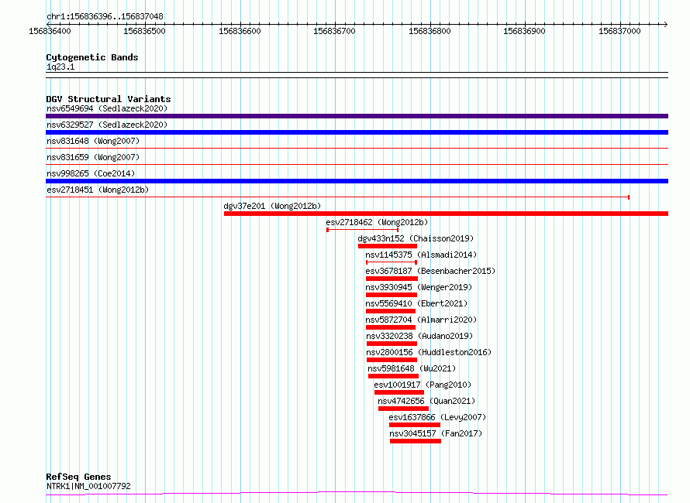690x503 pixels.
Task: Select the dark purple nsv6549694 variant bar
Action: pyautogui.click(x=357, y=116)
